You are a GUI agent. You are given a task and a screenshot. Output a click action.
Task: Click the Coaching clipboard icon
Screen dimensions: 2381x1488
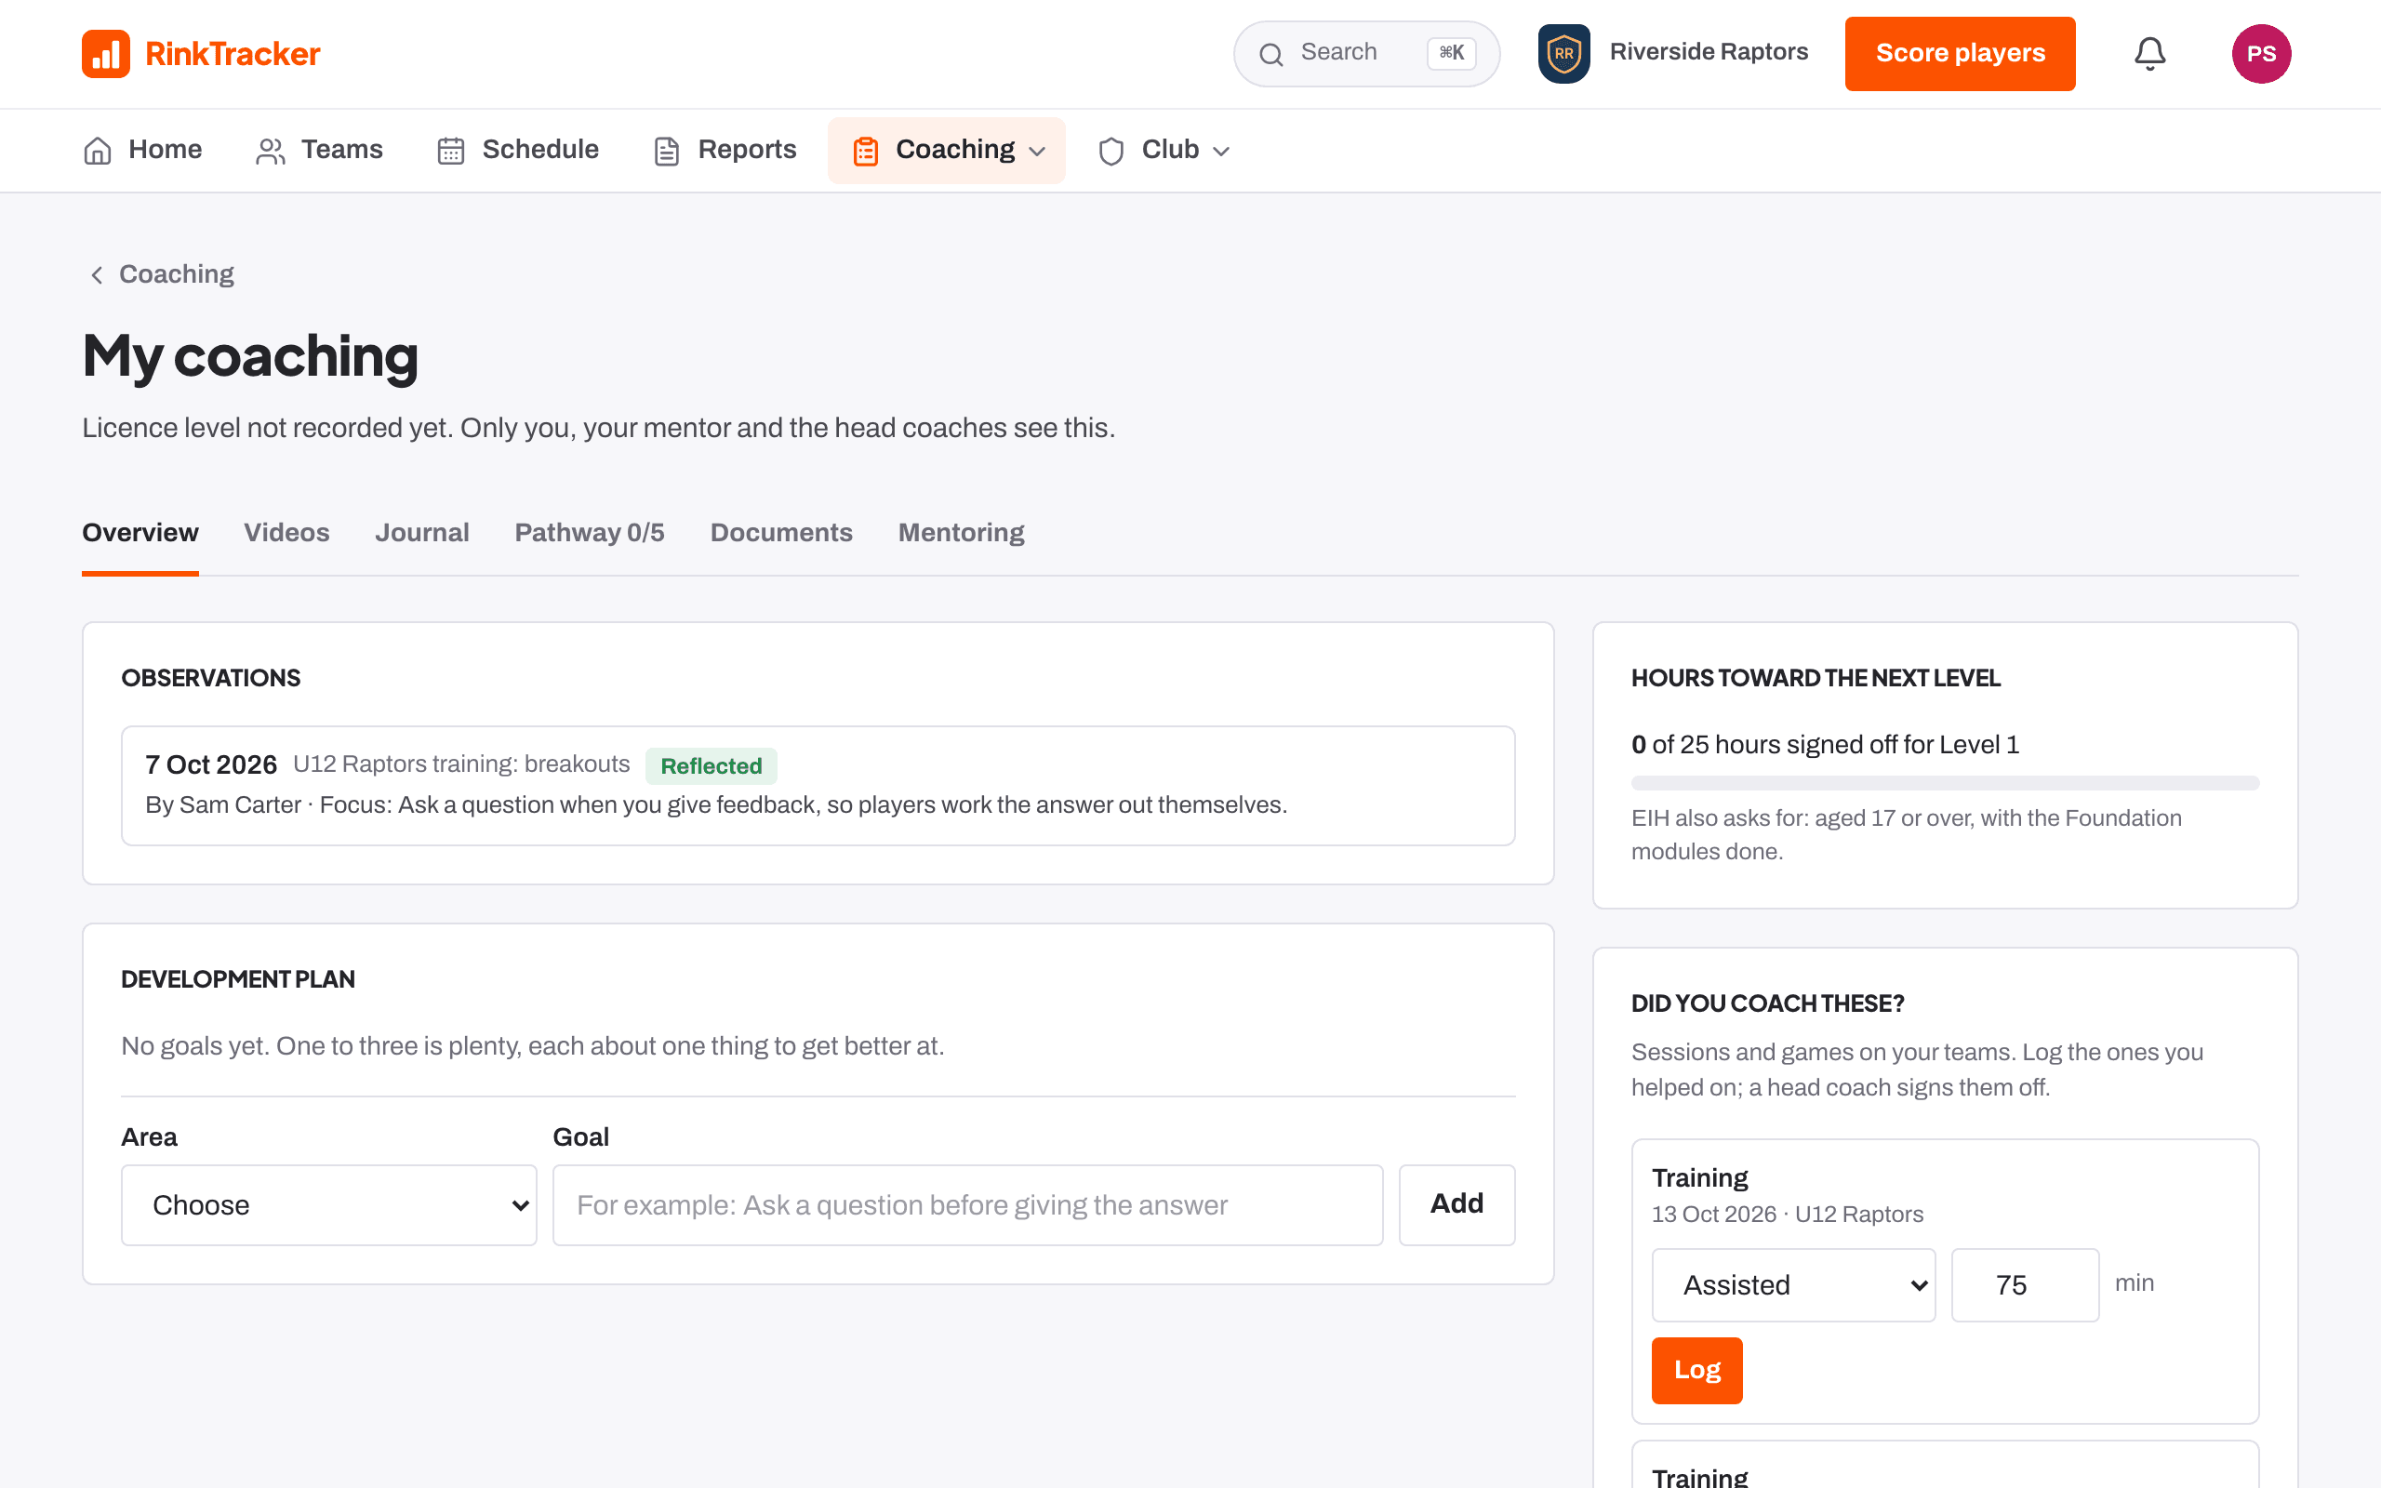866,151
